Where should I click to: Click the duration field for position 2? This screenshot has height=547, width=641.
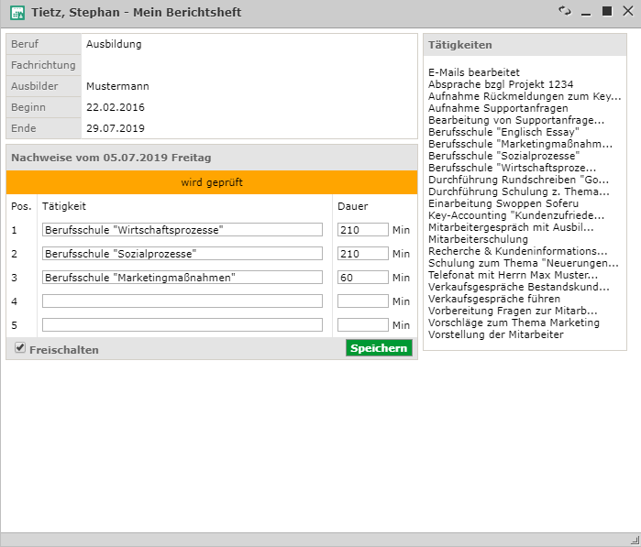[x=363, y=253]
